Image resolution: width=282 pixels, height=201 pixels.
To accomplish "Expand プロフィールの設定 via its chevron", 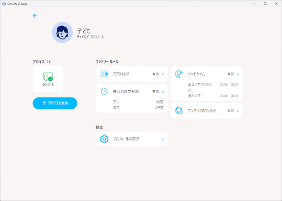I will pyautogui.click(x=163, y=139).
